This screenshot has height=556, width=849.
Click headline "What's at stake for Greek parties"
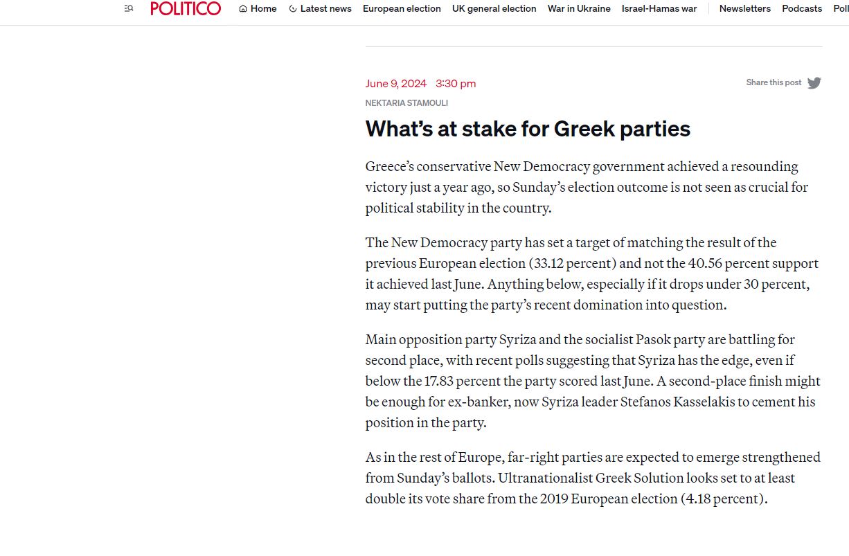point(528,129)
